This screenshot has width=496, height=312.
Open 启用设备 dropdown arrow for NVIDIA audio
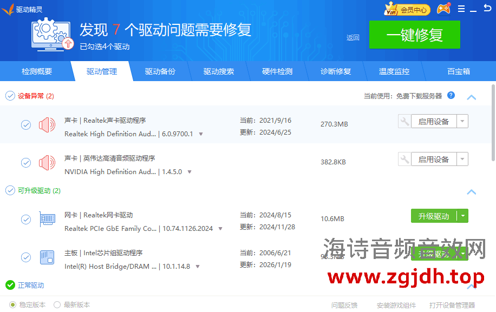pos(462,159)
